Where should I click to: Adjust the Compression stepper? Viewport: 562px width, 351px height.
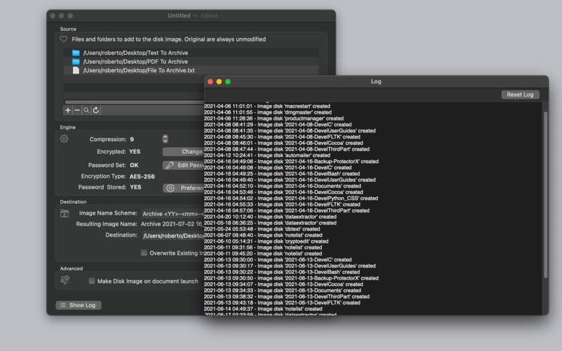coord(165,139)
